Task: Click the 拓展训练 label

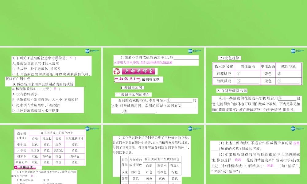Action: [x=25, y=168]
